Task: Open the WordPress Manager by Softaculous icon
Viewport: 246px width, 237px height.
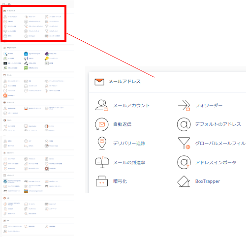Action: pos(5,181)
